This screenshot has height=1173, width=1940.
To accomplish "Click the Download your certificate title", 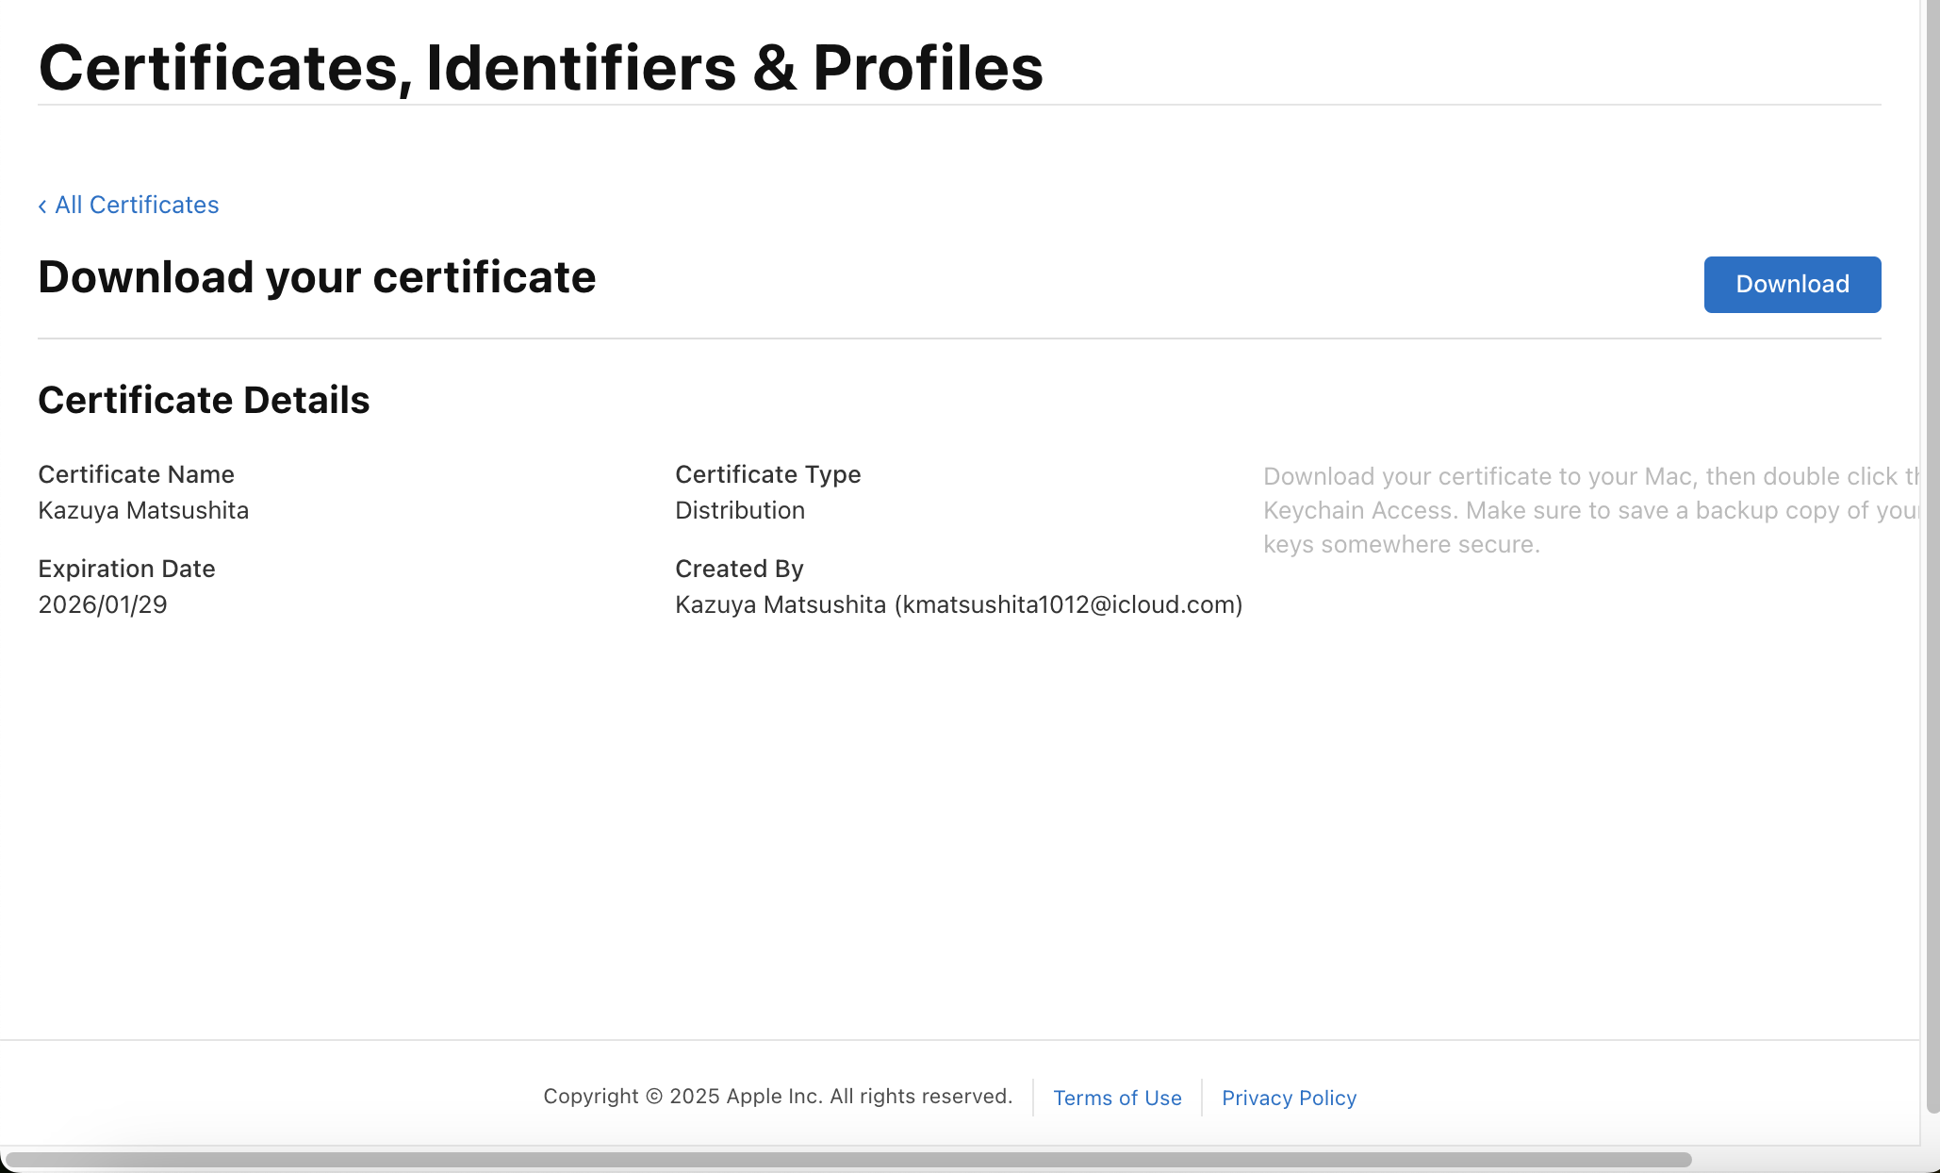I will click(x=317, y=277).
